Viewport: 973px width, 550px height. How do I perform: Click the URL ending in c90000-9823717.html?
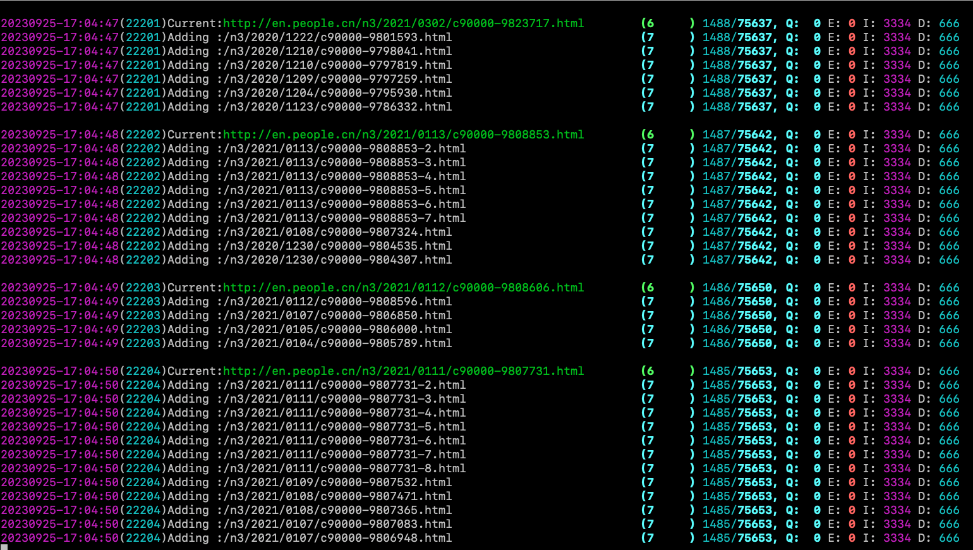click(402, 23)
